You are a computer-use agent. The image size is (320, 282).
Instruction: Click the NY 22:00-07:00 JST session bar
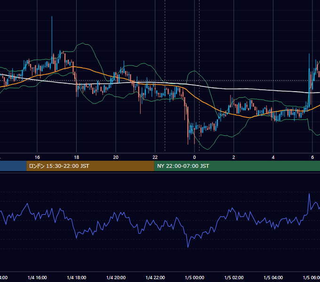(x=237, y=166)
